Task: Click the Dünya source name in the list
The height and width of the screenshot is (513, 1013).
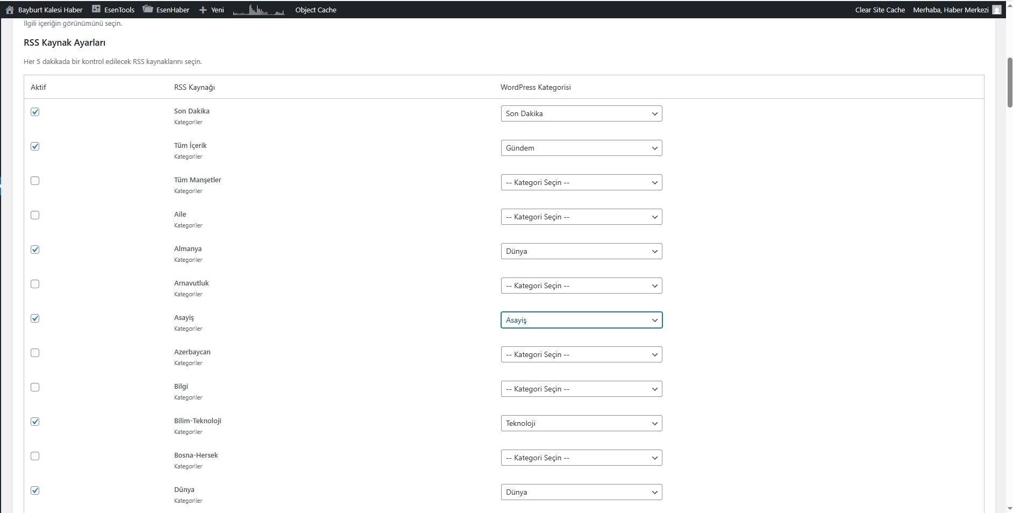Action: pos(184,489)
